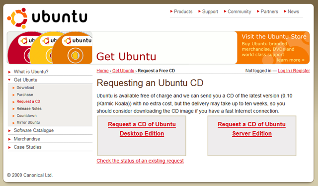Expand the Software Catalogue section
318x186 pixels.
(33, 130)
